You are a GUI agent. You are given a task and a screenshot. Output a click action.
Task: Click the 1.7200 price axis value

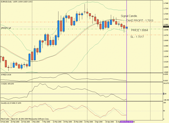click(166, 14)
